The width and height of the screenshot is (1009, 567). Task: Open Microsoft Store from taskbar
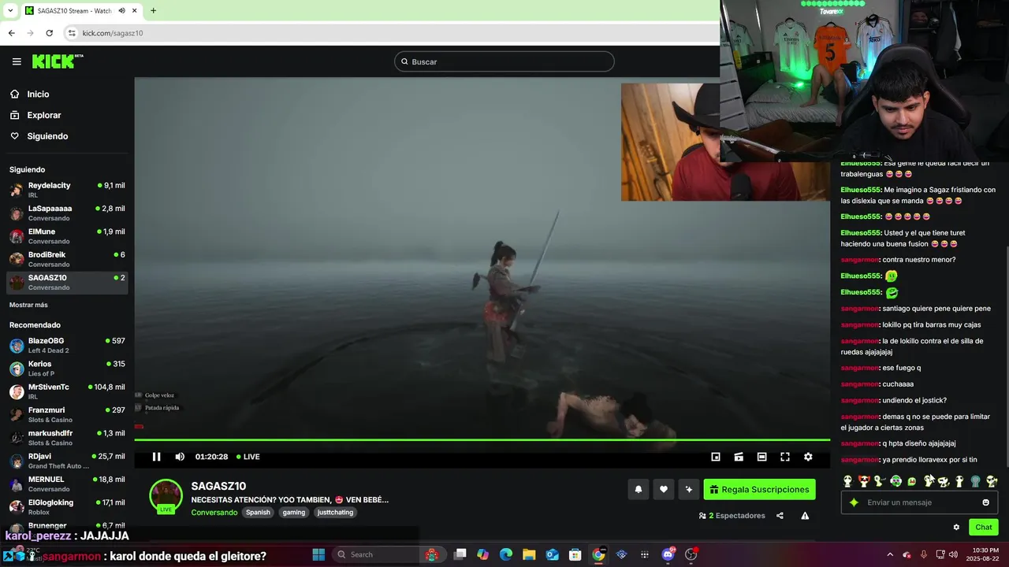coord(575,554)
